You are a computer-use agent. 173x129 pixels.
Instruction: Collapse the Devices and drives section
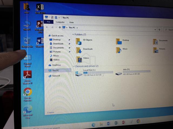[x=74, y=66]
